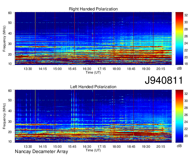The height and width of the screenshot is (155, 191).
Task: Click the 50 MHz tick of top plot
Action: point(10,23)
